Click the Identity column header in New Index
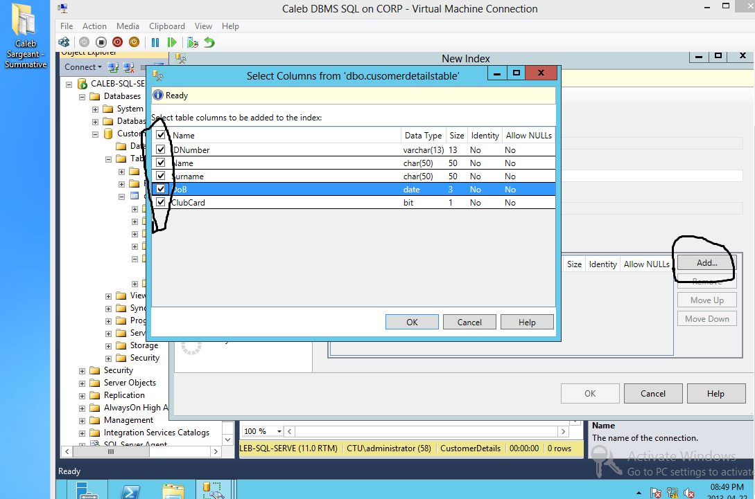This screenshot has height=499, width=755. point(602,264)
